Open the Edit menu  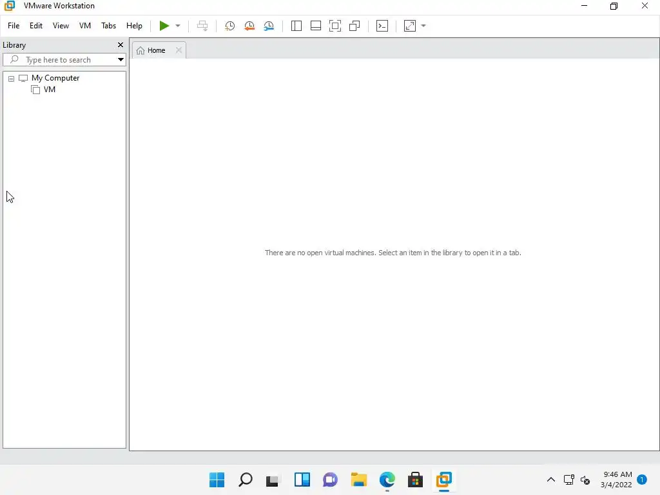click(x=36, y=26)
